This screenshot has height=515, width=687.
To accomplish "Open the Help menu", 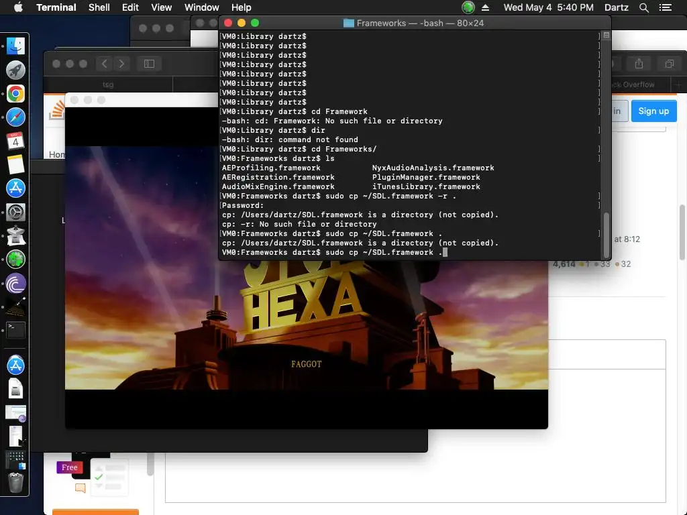I will click(x=241, y=7).
